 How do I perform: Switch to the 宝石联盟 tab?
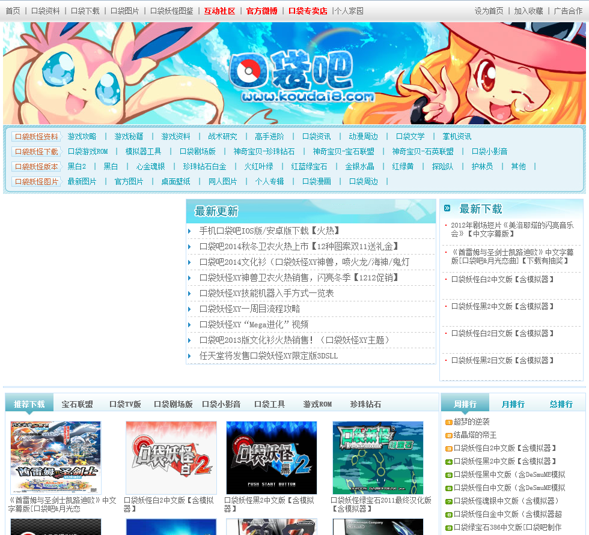coord(78,405)
